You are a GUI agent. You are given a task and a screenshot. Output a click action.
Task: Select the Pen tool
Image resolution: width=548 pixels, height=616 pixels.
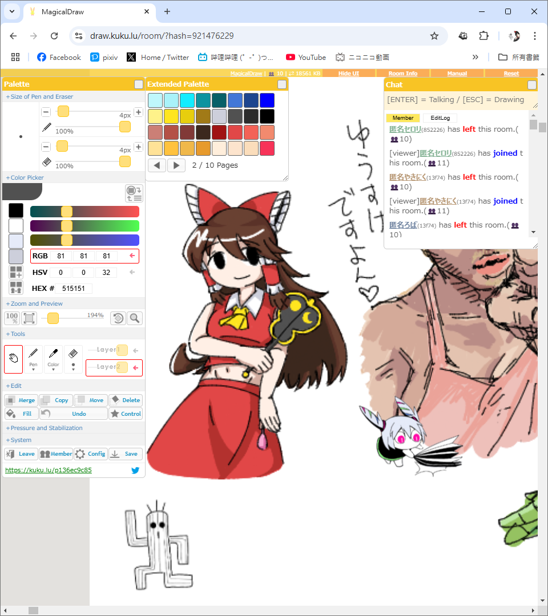tap(34, 359)
